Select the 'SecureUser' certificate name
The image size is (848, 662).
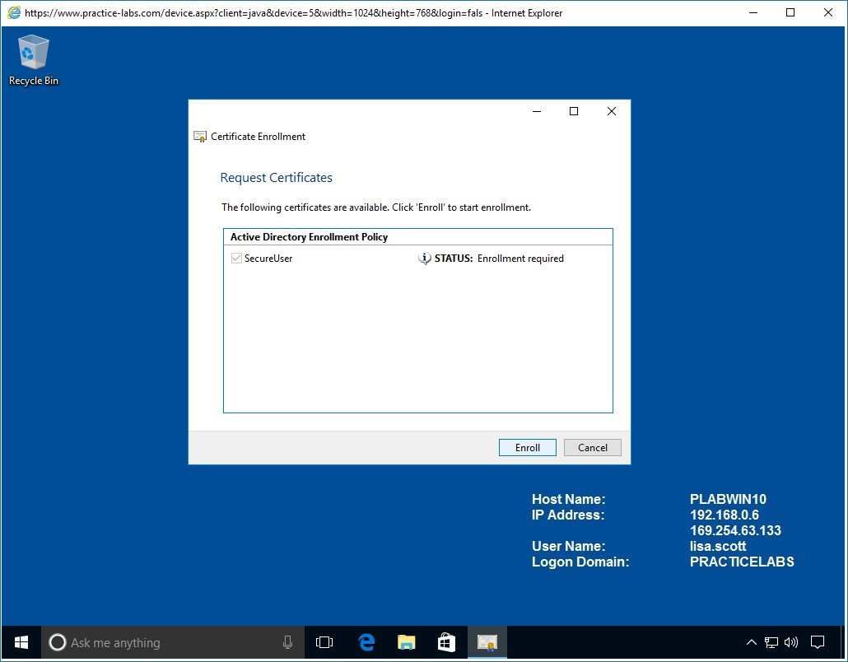coord(268,259)
